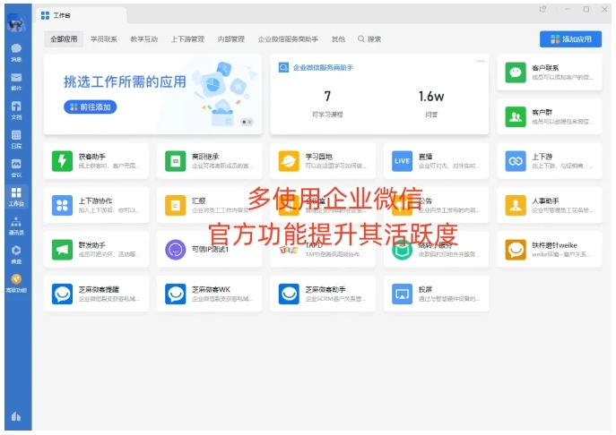Open the 日程 calendar sidebar icon
The image size is (616, 435).
pyautogui.click(x=16, y=140)
